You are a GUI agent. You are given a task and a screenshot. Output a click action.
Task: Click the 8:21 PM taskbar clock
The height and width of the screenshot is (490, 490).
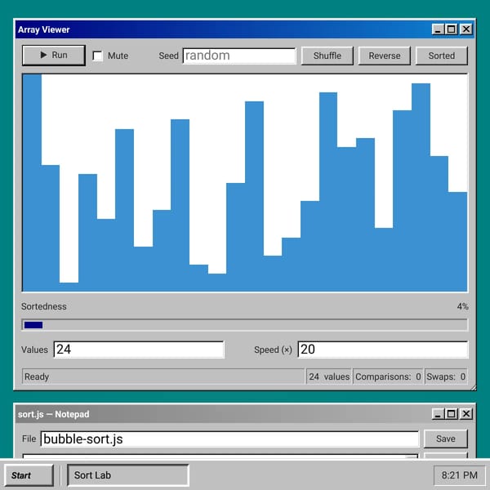pos(459,475)
